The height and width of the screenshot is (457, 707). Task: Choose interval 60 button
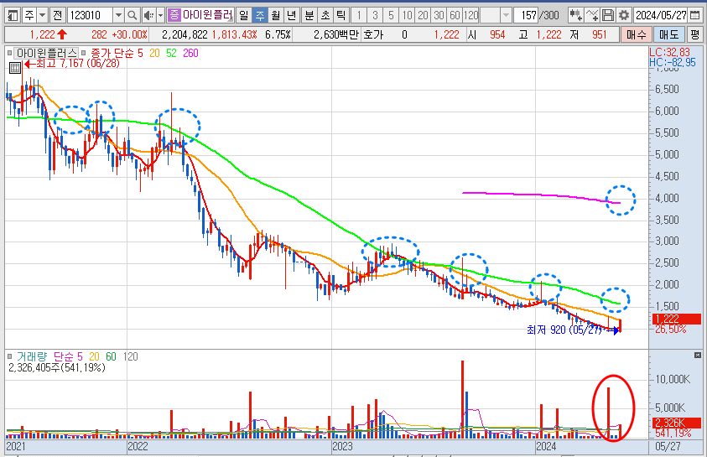click(455, 16)
